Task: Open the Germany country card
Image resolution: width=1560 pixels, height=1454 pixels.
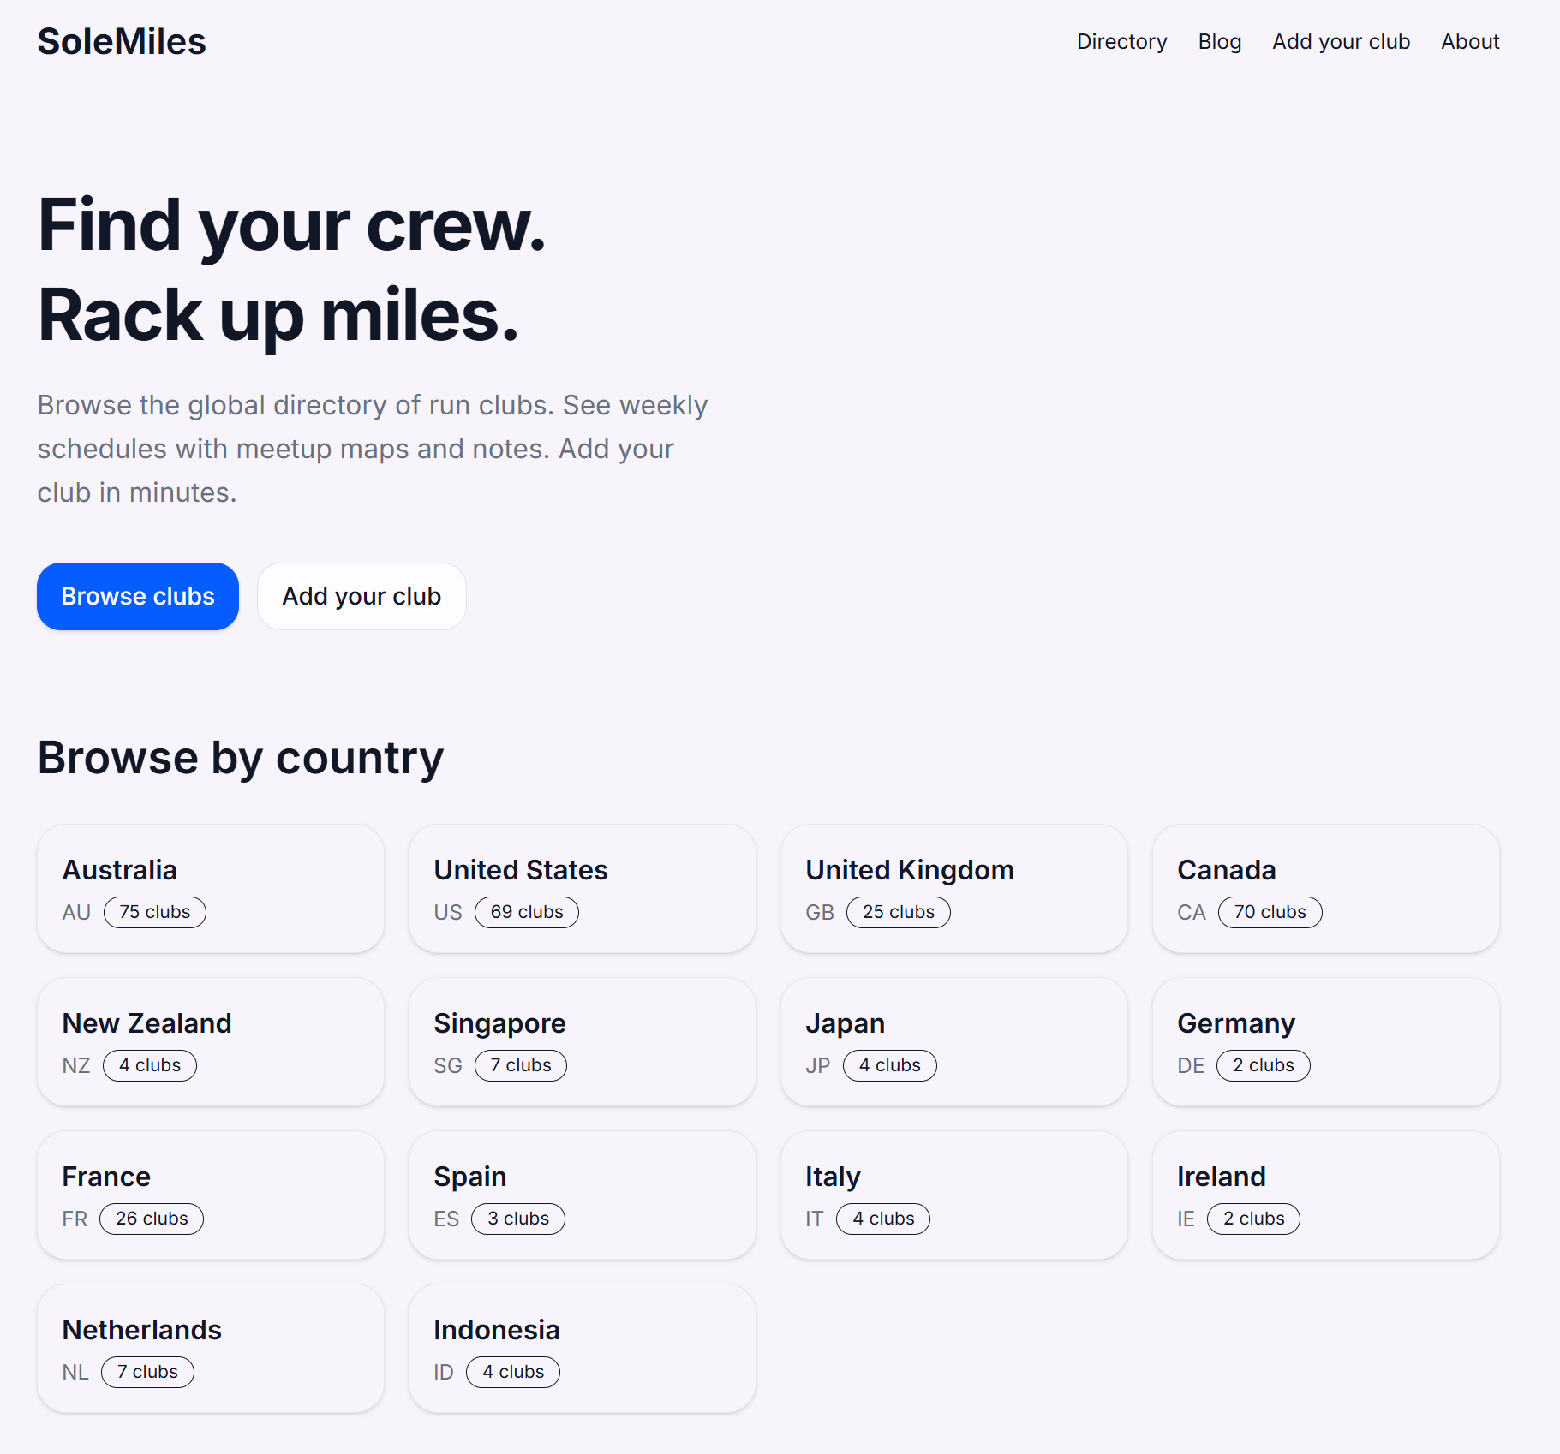Action: [1325, 1042]
